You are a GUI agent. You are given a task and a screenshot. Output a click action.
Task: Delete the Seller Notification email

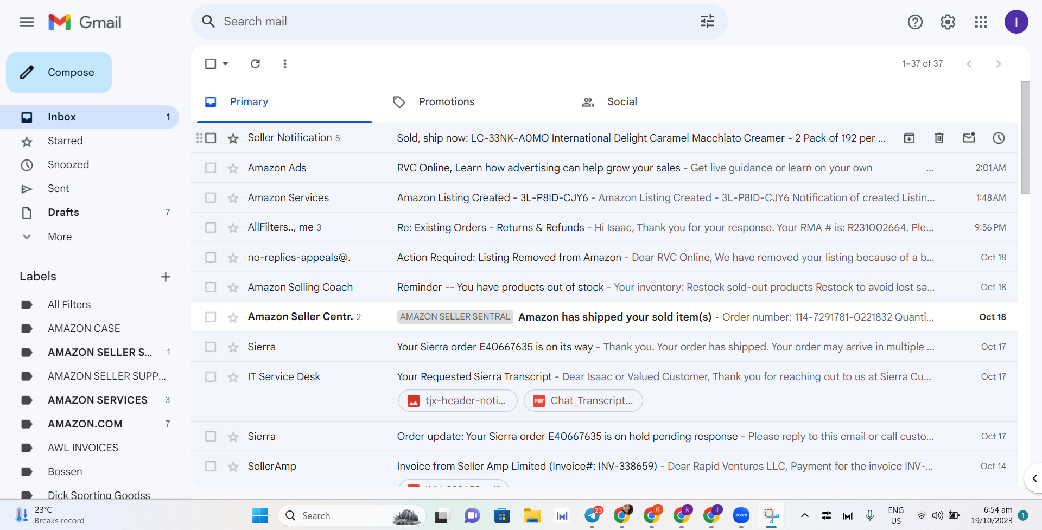(939, 138)
